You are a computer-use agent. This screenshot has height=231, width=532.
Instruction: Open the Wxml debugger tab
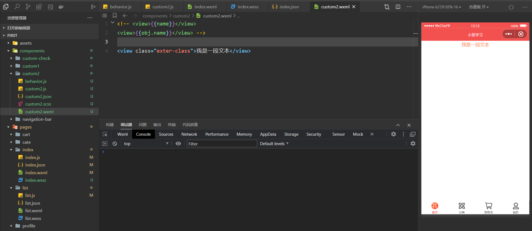122,134
